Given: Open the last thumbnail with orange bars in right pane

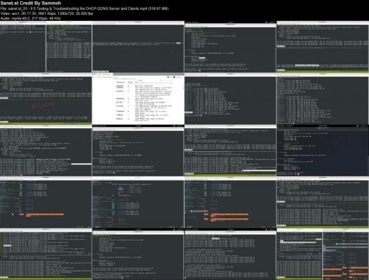Looking at the screenshot, I should (323, 254).
